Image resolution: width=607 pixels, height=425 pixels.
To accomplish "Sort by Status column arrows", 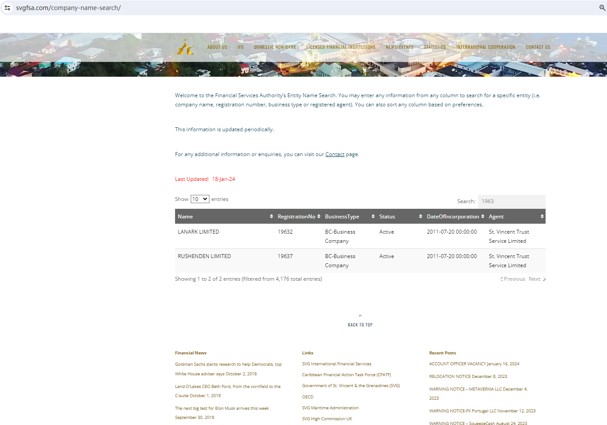I will 421,217.
